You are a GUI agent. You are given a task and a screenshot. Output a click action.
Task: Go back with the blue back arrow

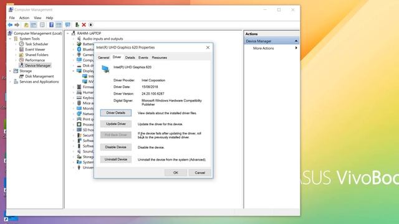(10, 25)
